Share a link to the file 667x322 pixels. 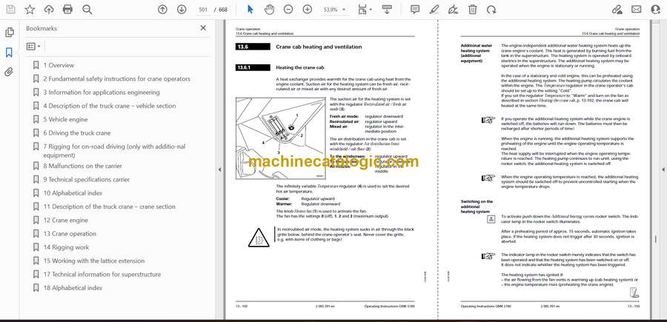[x=617, y=10]
